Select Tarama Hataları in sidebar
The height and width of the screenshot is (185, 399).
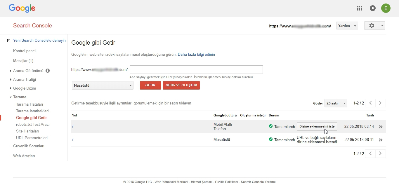coord(30,104)
